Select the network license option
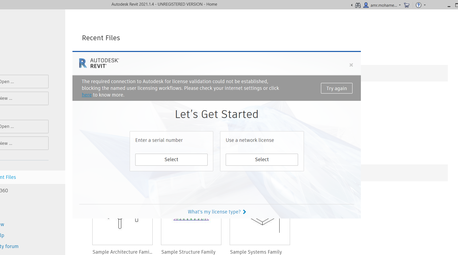The image size is (458, 255). click(x=262, y=160)
